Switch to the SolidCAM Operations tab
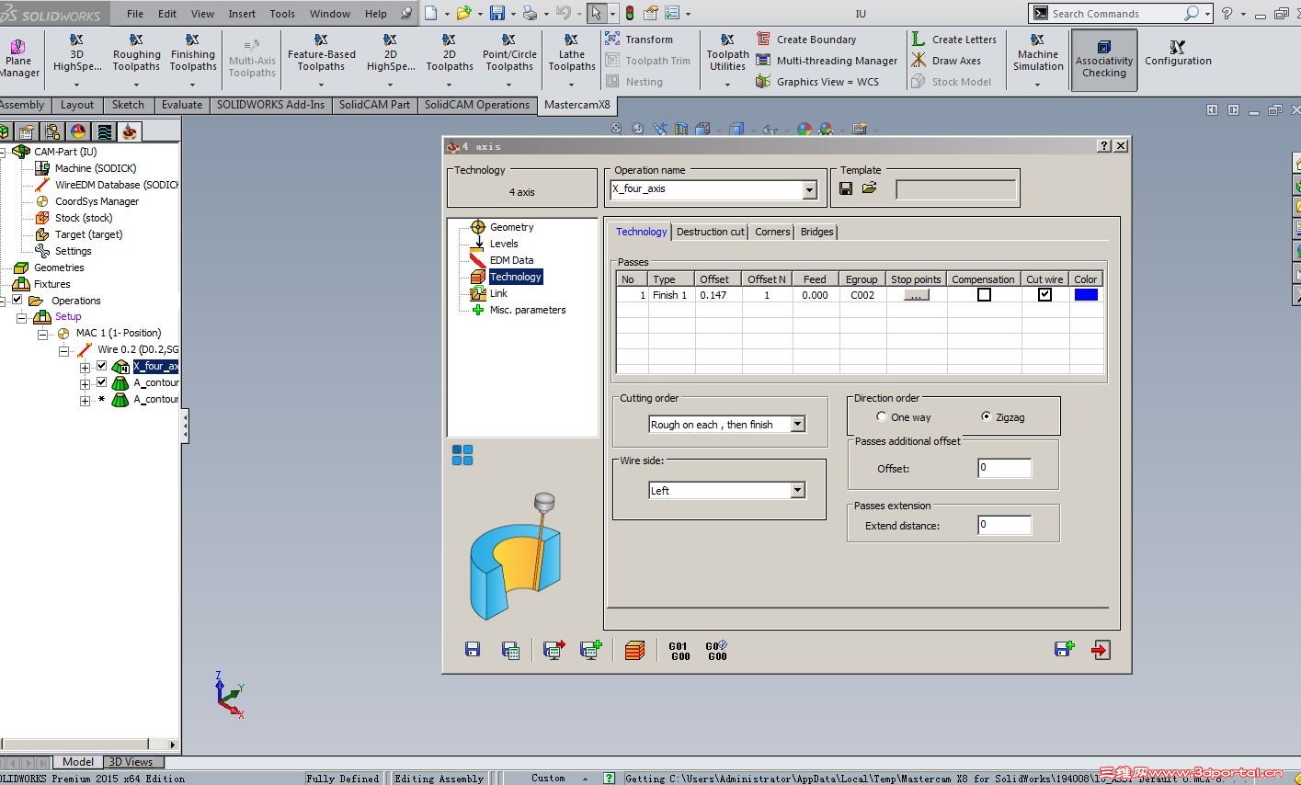This screenshot has width=1301, height=785. coord(477,105)
